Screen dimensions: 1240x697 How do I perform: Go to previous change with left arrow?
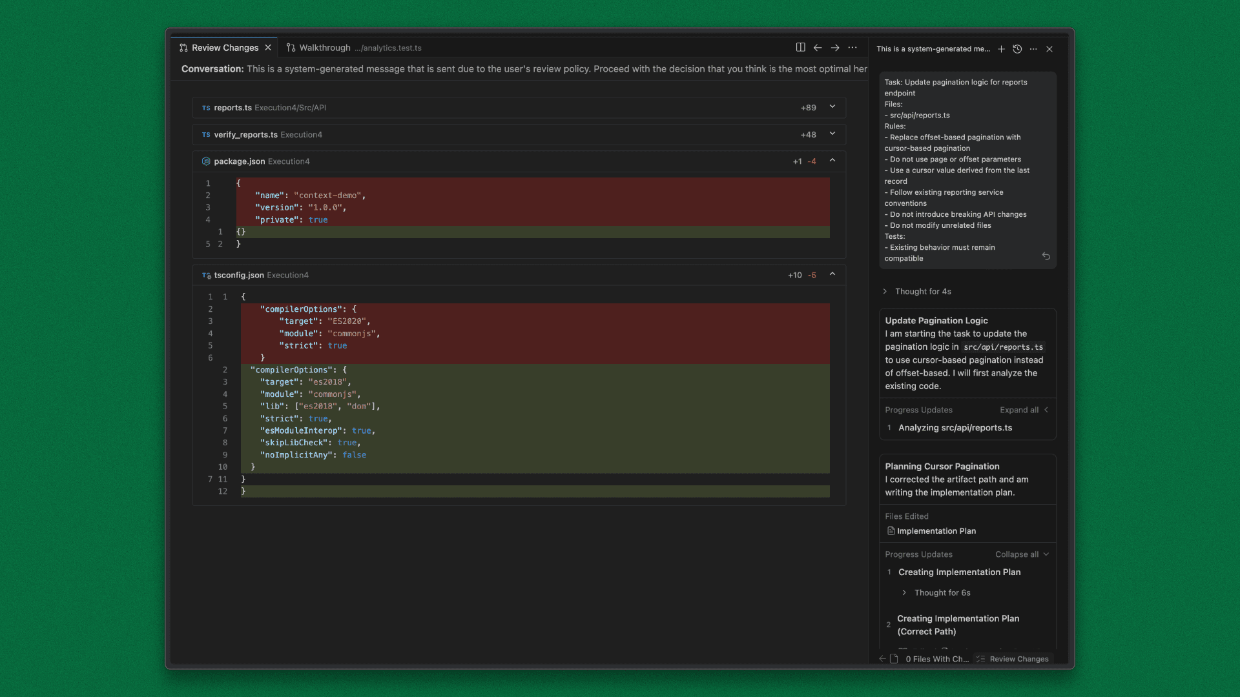[x=818, y=47]
